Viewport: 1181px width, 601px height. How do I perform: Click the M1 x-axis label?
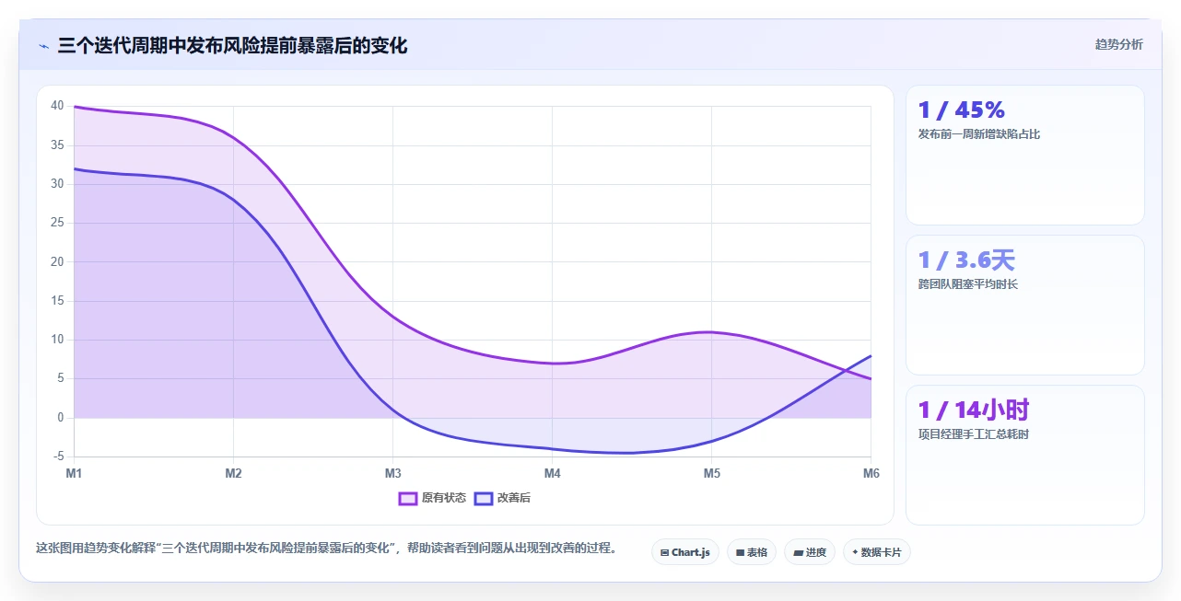click(x=74, y=474)
